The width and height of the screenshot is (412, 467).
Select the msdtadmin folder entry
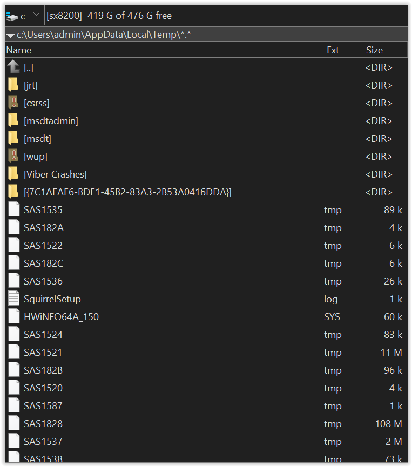click(51, 121)
